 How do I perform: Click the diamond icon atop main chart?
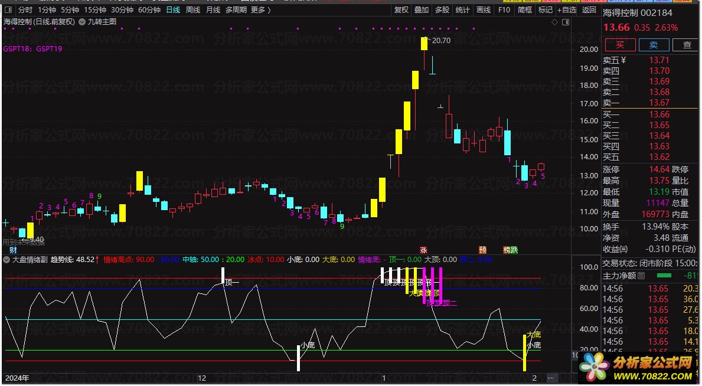(x=555, y=22)
